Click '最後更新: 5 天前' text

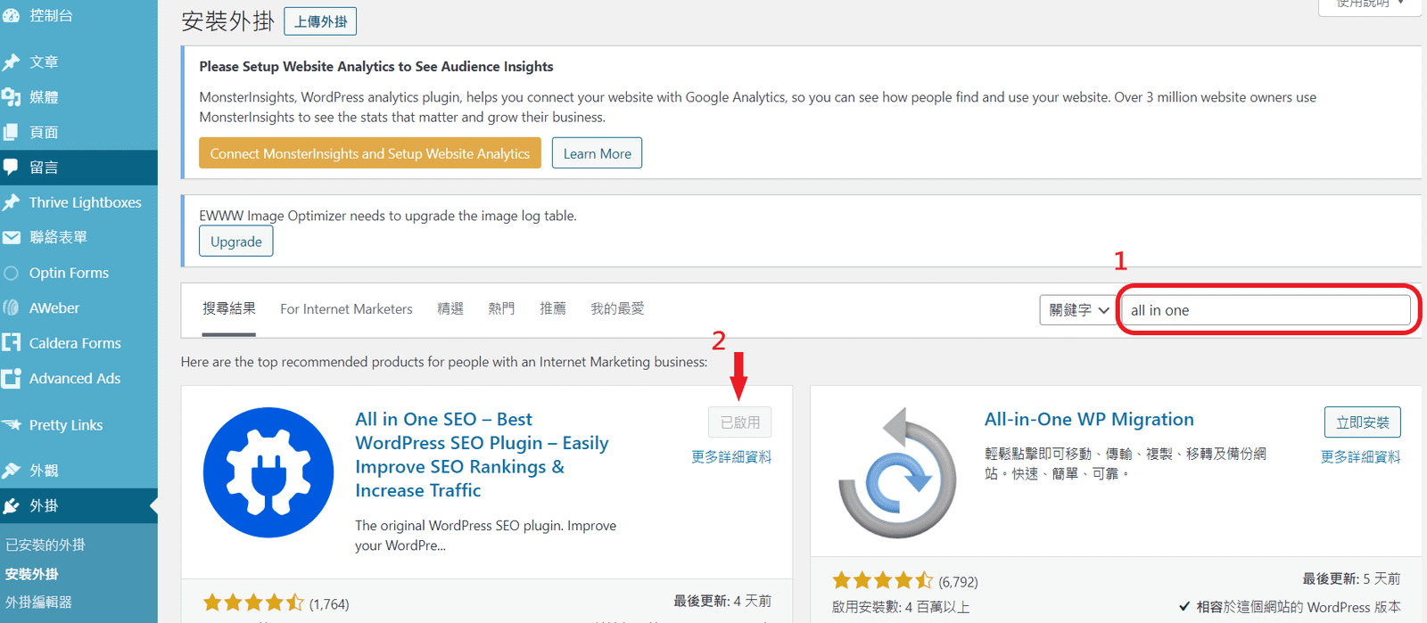point(1351,579)
